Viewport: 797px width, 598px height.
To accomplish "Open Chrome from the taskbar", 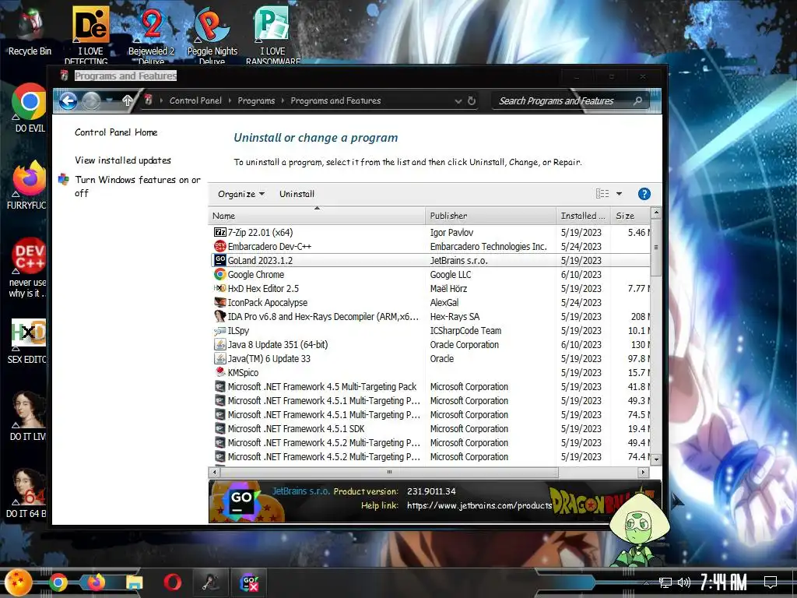I will click(x=58, y=582).
